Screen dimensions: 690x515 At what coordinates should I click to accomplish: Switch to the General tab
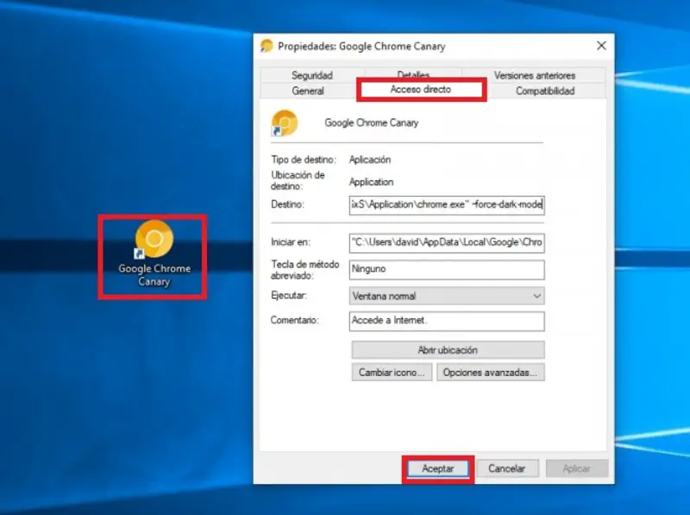point(308,91)
